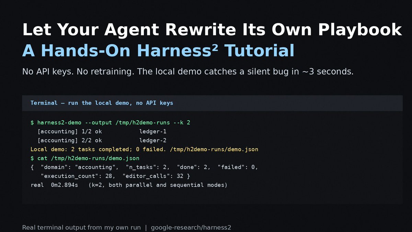Screen dimensions: 412x232
Task: Click the "real 0m2.894s" timing line
Action: (x=129, y=185)
